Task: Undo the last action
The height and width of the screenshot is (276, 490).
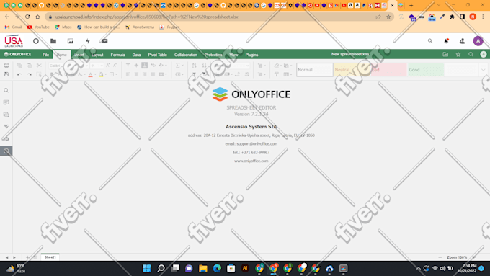Action: click(19, 74)
